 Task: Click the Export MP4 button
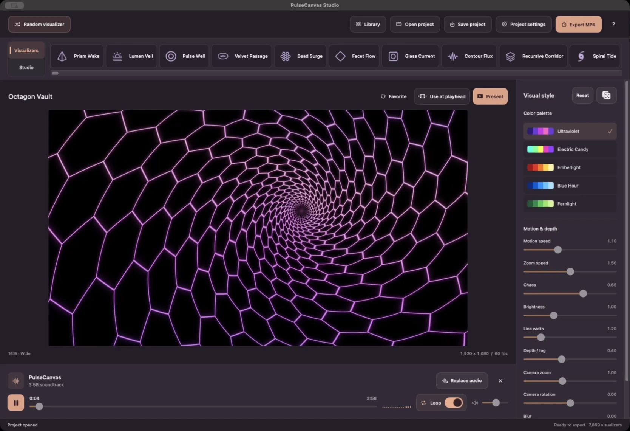tap(578, 24)
